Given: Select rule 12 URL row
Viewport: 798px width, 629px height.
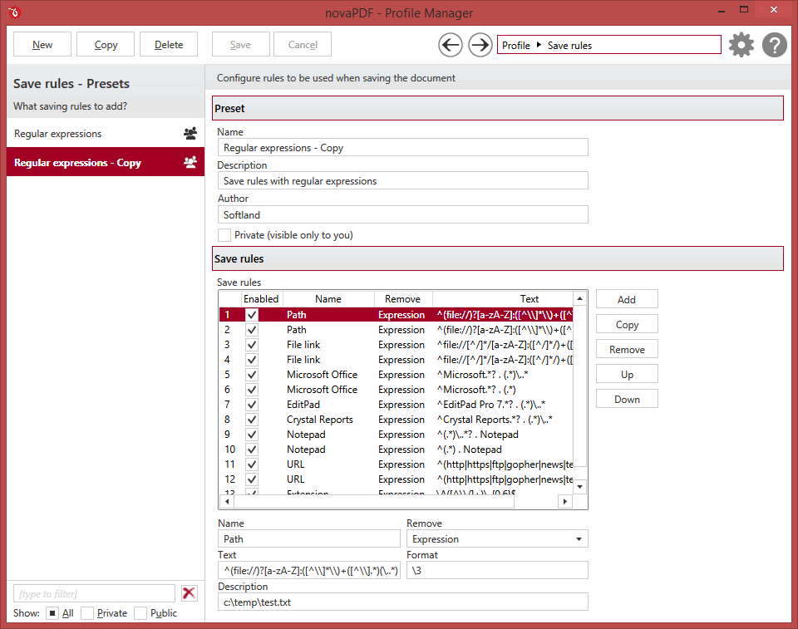Looking at the screenshot, I should [x=397, y=479].
